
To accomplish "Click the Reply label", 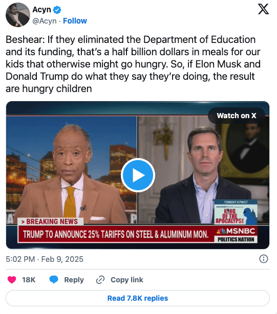I will pos(74,280).
